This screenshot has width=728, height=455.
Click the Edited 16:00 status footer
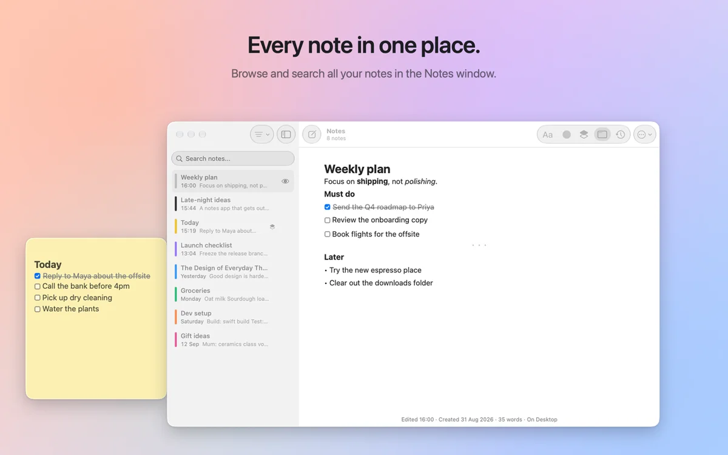point(479,419)
